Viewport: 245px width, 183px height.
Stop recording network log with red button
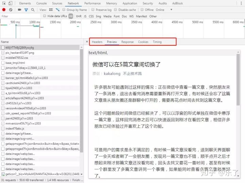(x=4, y=10)
